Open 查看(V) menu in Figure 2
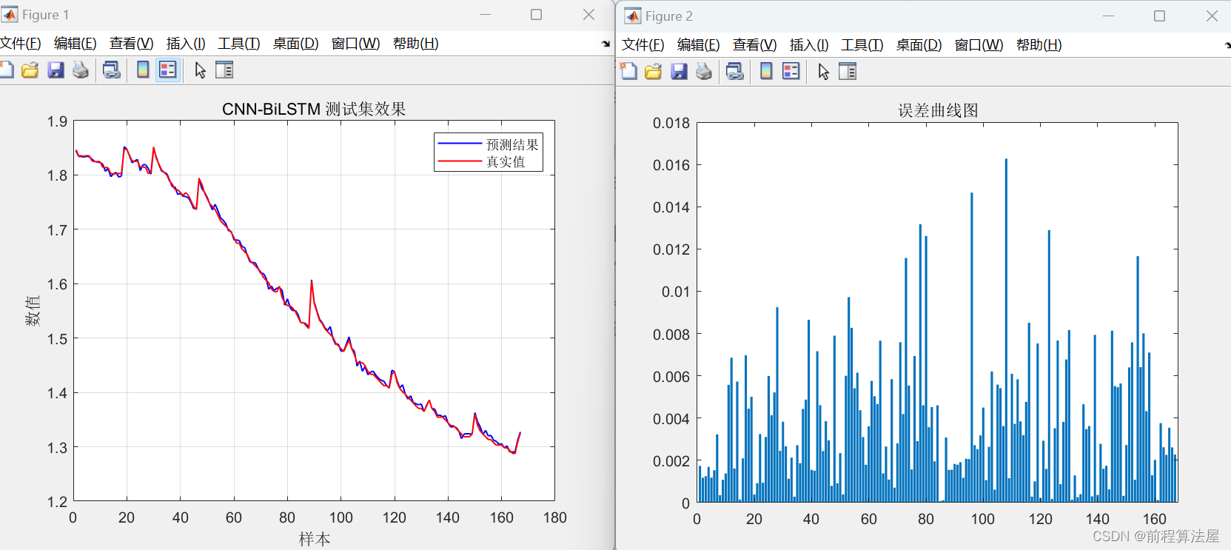 tap(755, 45)
